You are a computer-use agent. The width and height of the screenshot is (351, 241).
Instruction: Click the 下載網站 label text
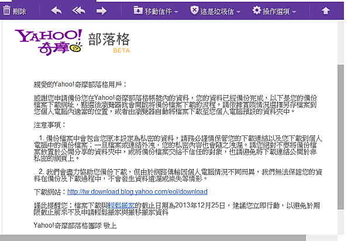[x=50, y=192]
